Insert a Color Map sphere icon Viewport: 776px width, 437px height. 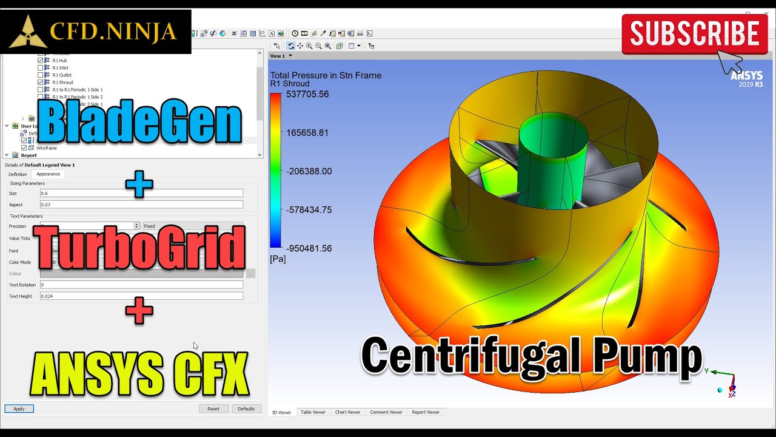tap(222, 33)
